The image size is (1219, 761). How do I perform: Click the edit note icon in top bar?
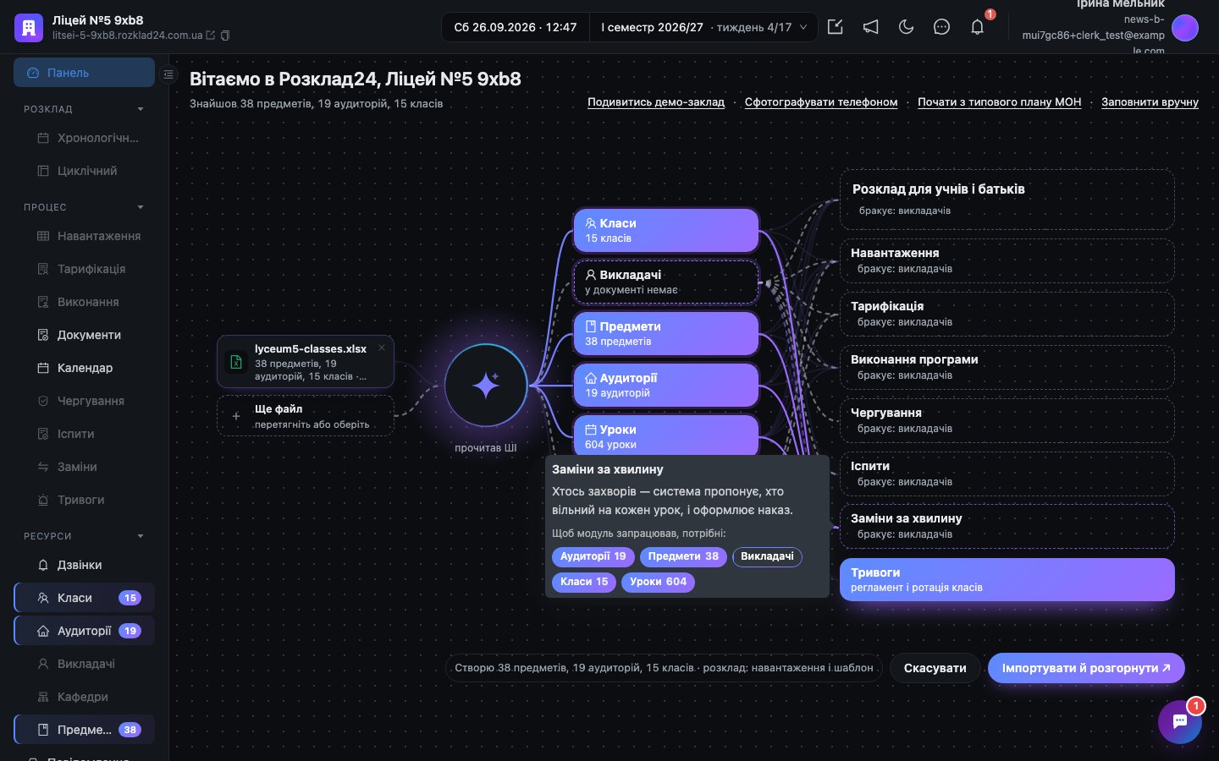coord(836,27)
